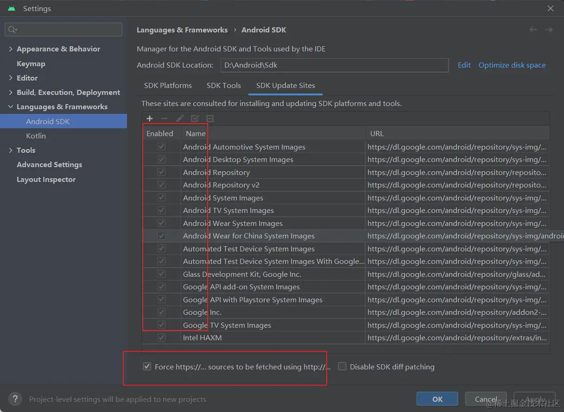Switch to the SDK Platforms tab
Viewport: 564px width, 412px height.
168,86
